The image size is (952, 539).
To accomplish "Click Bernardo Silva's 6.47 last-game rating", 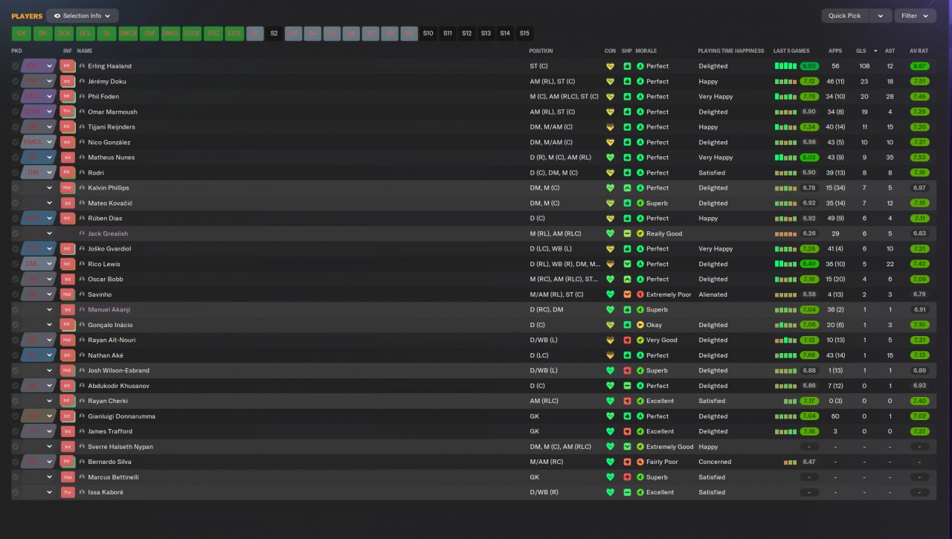I will [809, 462].
